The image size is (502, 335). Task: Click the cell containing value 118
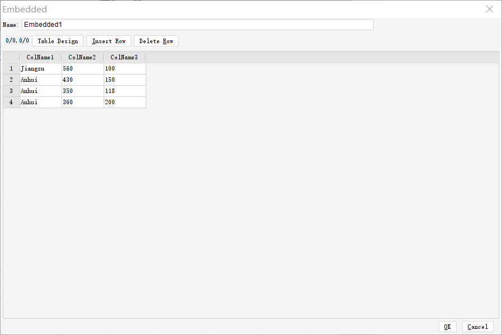click(x=124, y=91)
